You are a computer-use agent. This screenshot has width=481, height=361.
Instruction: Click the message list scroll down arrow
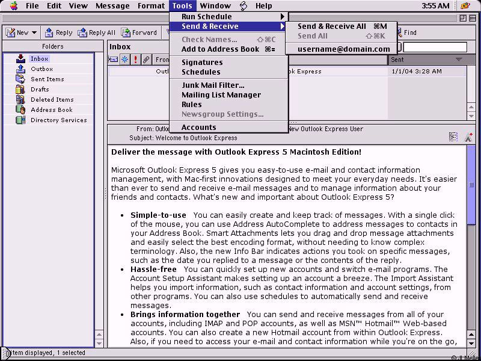(x=471, y=116)
